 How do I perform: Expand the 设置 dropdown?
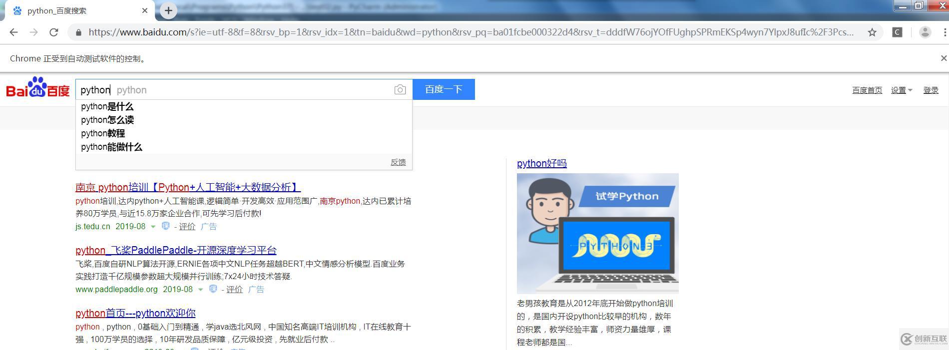pos(902,90)
